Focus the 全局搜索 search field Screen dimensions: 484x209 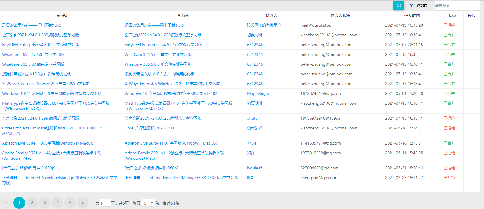click(x=457, y=6)
